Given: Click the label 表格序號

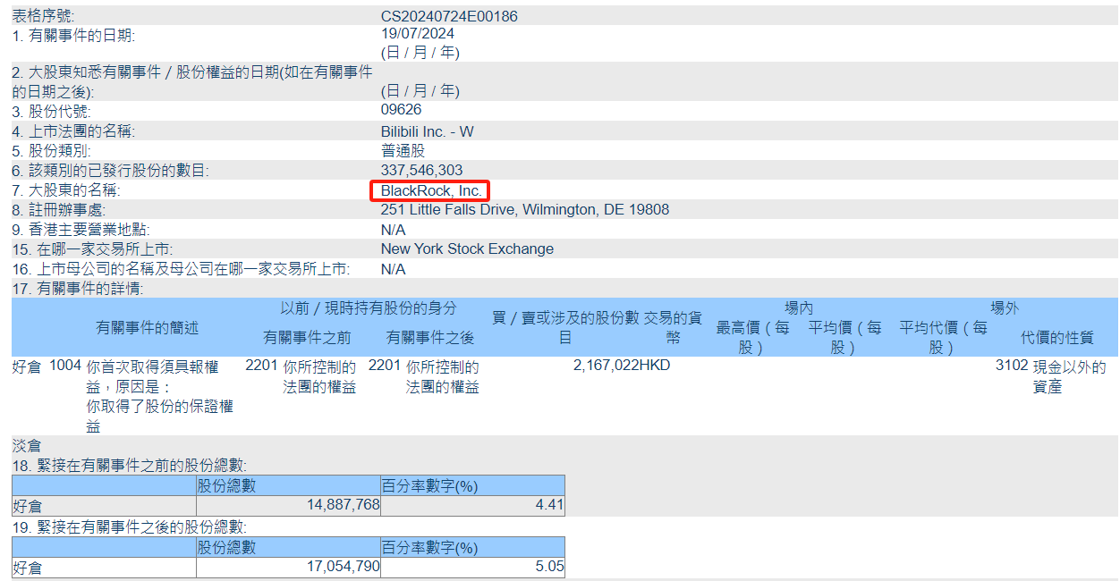Looking at the screenshot, I should 44,16.
